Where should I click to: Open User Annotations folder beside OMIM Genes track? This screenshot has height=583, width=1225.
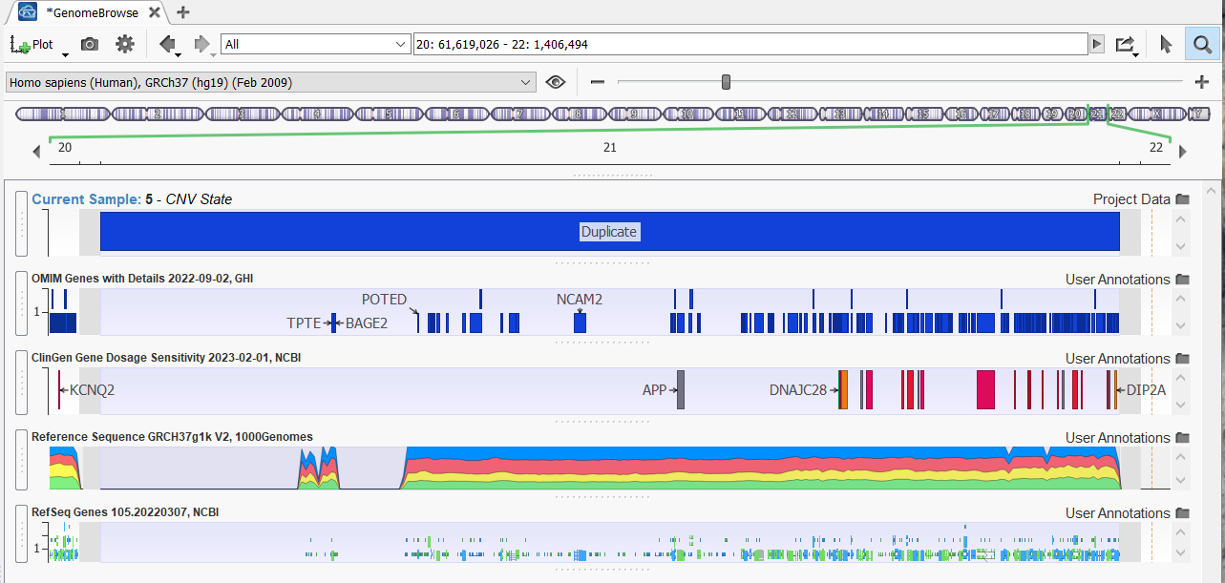click(x=1182, y=279)
